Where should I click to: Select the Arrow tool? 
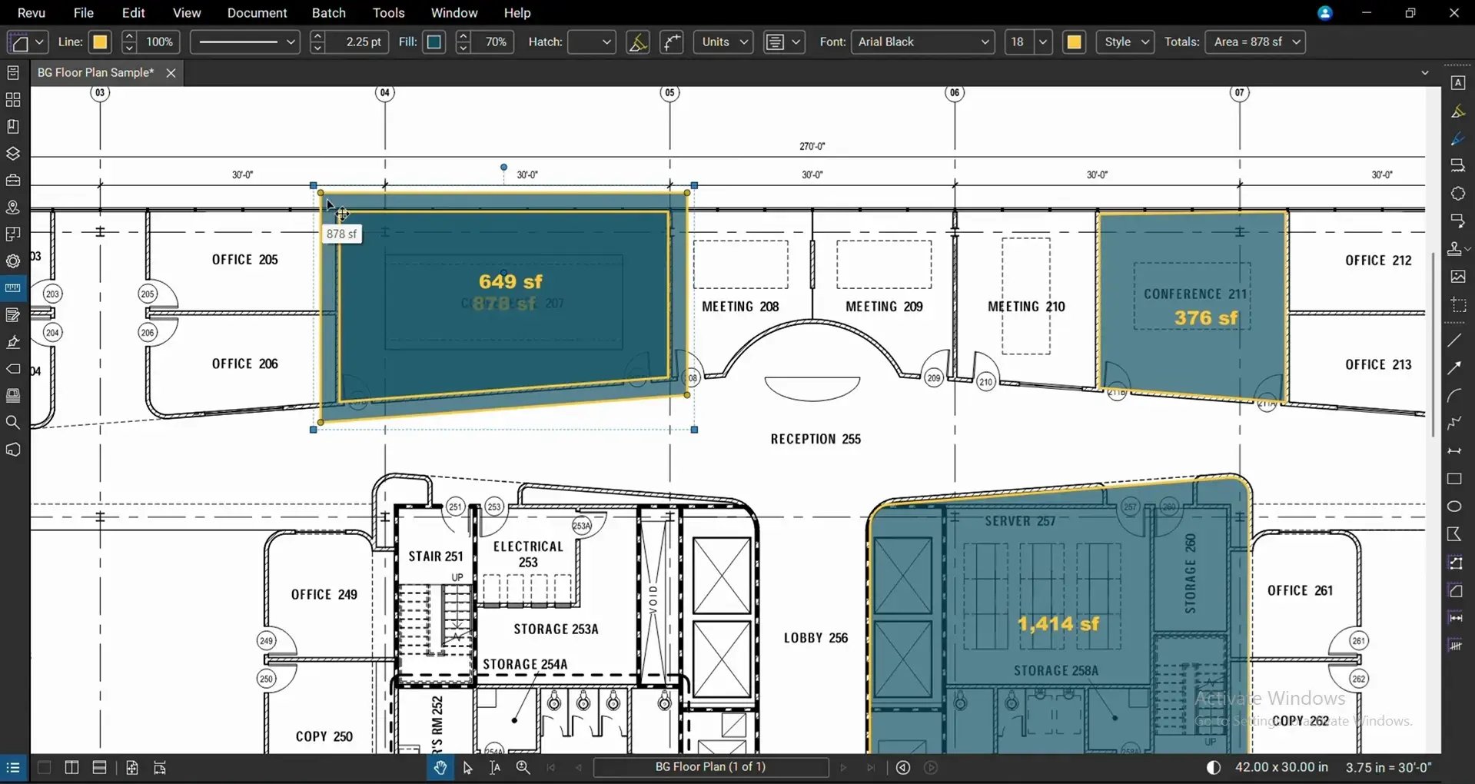point(1454,368)
